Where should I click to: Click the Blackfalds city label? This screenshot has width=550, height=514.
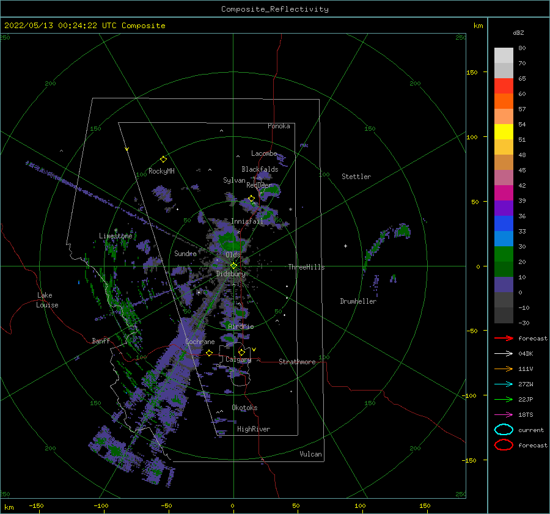[x=260, y=169]
